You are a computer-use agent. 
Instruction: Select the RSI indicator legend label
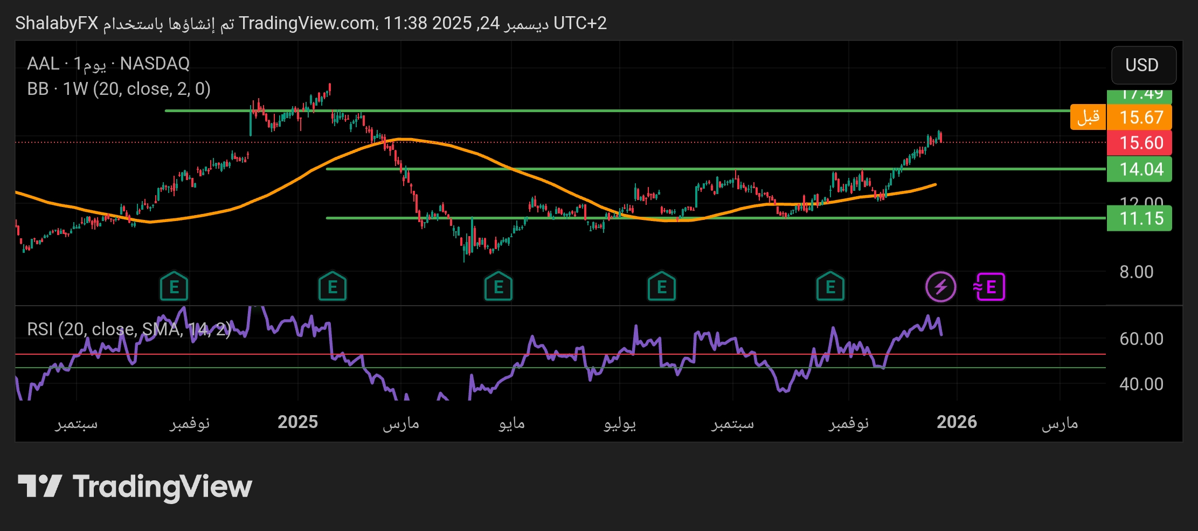pos(129,329)
